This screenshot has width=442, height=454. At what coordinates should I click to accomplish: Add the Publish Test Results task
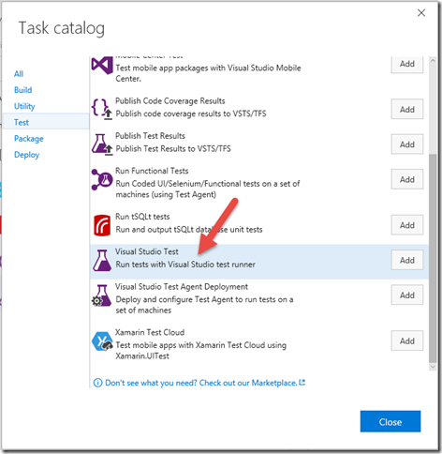407,144
